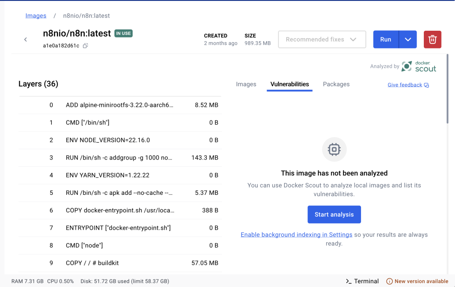Click the image title n8nio/n8n:latest
This screenshot has width=455, height=287.
pyautogui.click(x=77, y=33)
